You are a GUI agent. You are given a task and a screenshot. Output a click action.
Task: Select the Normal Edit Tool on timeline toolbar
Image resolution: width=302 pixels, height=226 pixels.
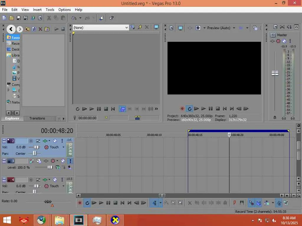[155, 203]
